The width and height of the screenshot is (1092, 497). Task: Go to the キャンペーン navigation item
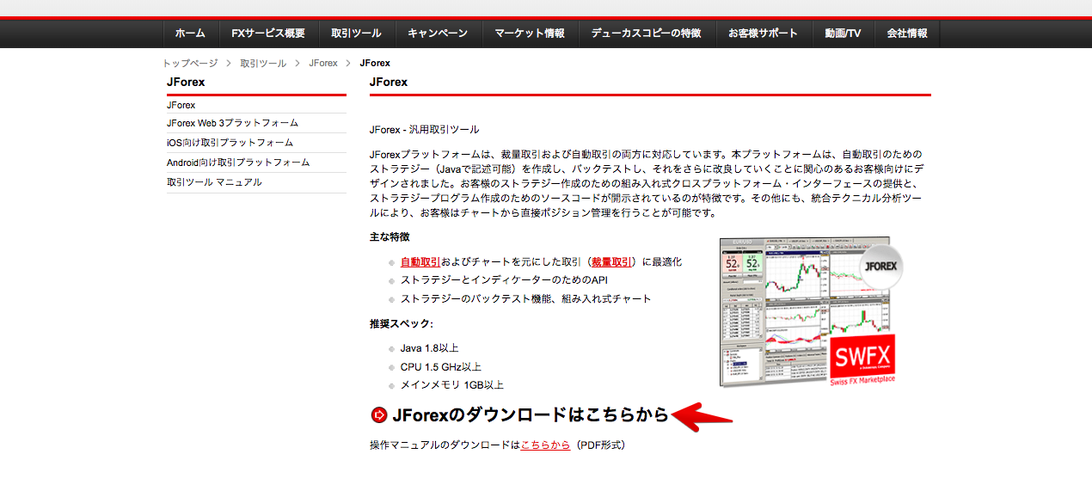(x=438, y=34)
